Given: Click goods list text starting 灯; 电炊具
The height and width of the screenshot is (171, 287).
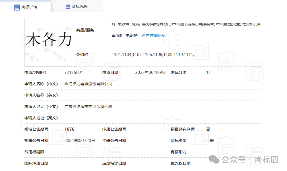Looking at the screenshot, I should (x=186, y=24).
